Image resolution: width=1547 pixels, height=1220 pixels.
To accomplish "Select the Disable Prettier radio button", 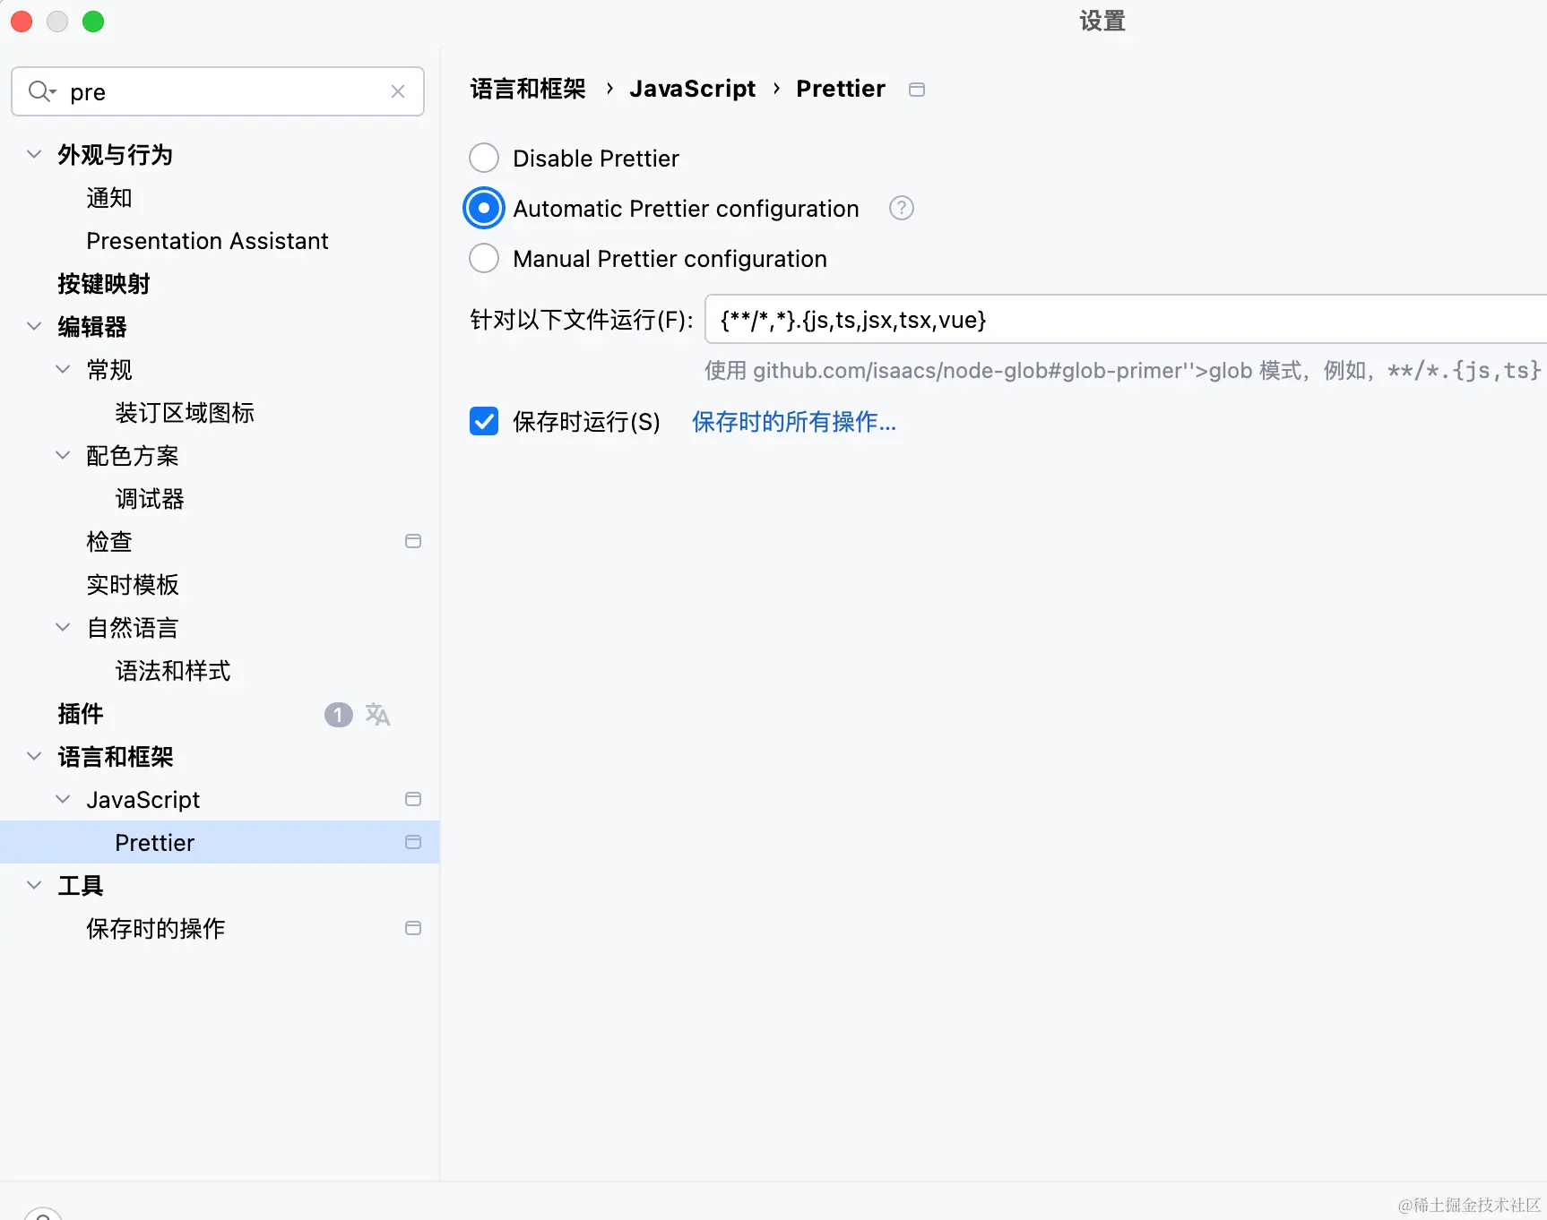I will [x=484, y=158].
